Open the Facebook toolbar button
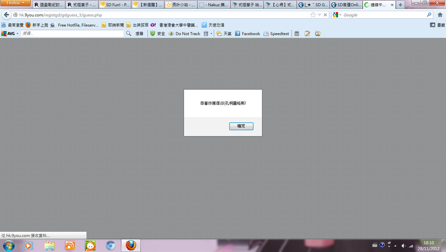This screenshot has width=446, height=252. (248, 33)
